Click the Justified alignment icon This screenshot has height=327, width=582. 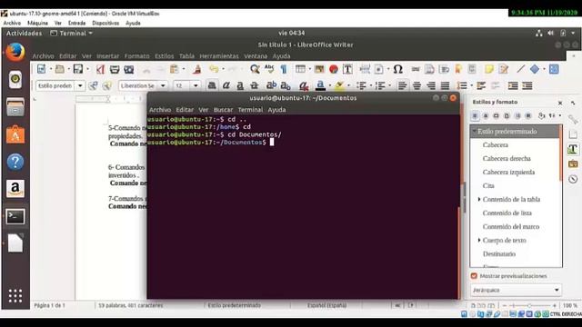pyautogui.click(x=445, y=85)
